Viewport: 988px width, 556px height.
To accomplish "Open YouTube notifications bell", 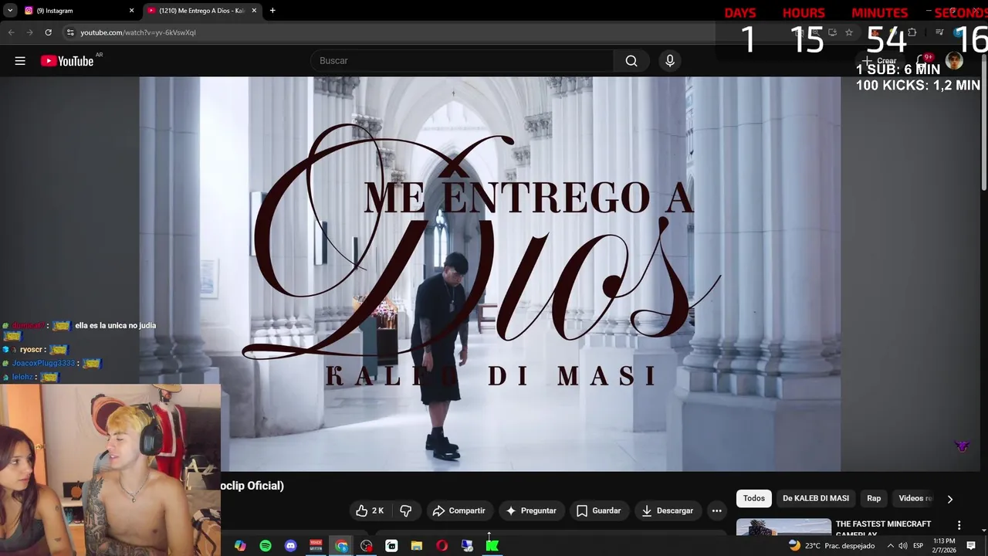I will click(x=922, y=61).
